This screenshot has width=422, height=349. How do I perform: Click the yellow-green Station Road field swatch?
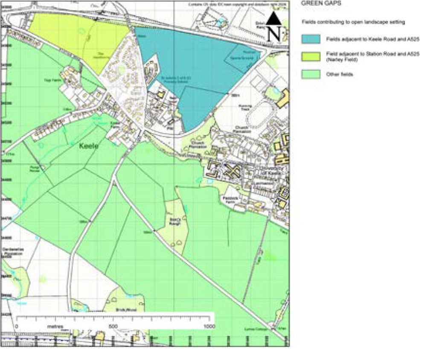pos(311,56)
